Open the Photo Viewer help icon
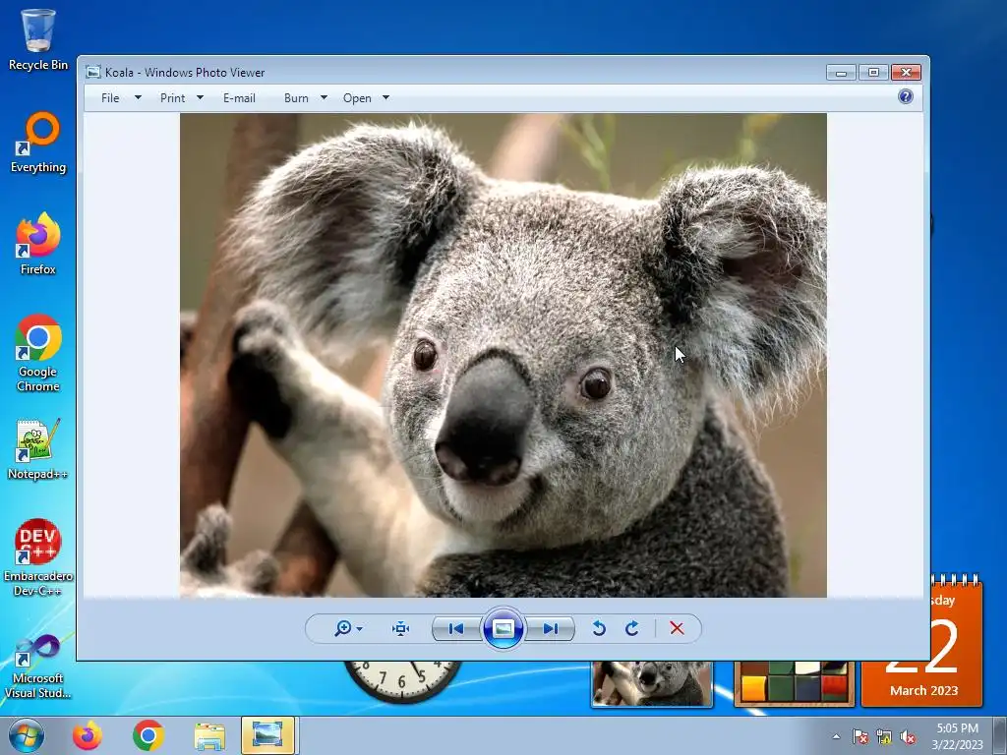The height and width of the screenshot is (755, 1007). pyautogui.click(x=906, y=96)
